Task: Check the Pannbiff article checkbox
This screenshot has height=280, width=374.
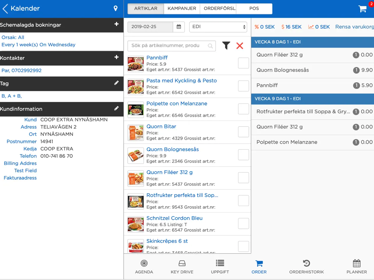Action: tap(243, 63)
